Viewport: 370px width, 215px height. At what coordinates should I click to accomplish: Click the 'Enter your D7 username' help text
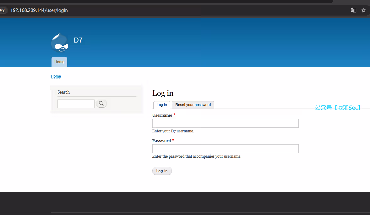point(173,131)
